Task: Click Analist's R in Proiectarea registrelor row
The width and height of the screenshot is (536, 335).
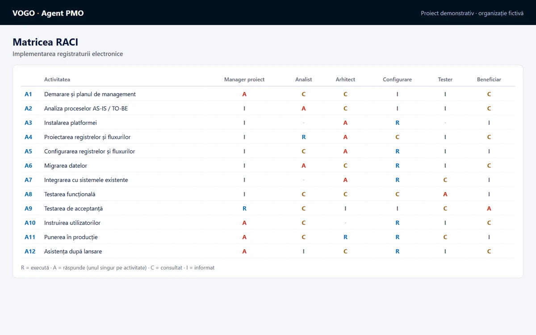Action: tap(304, 137)
